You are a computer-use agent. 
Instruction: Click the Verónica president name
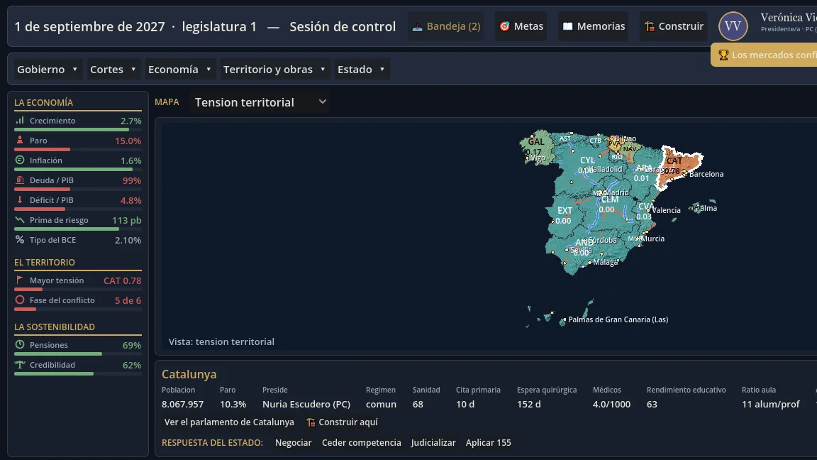click(789, 18)
